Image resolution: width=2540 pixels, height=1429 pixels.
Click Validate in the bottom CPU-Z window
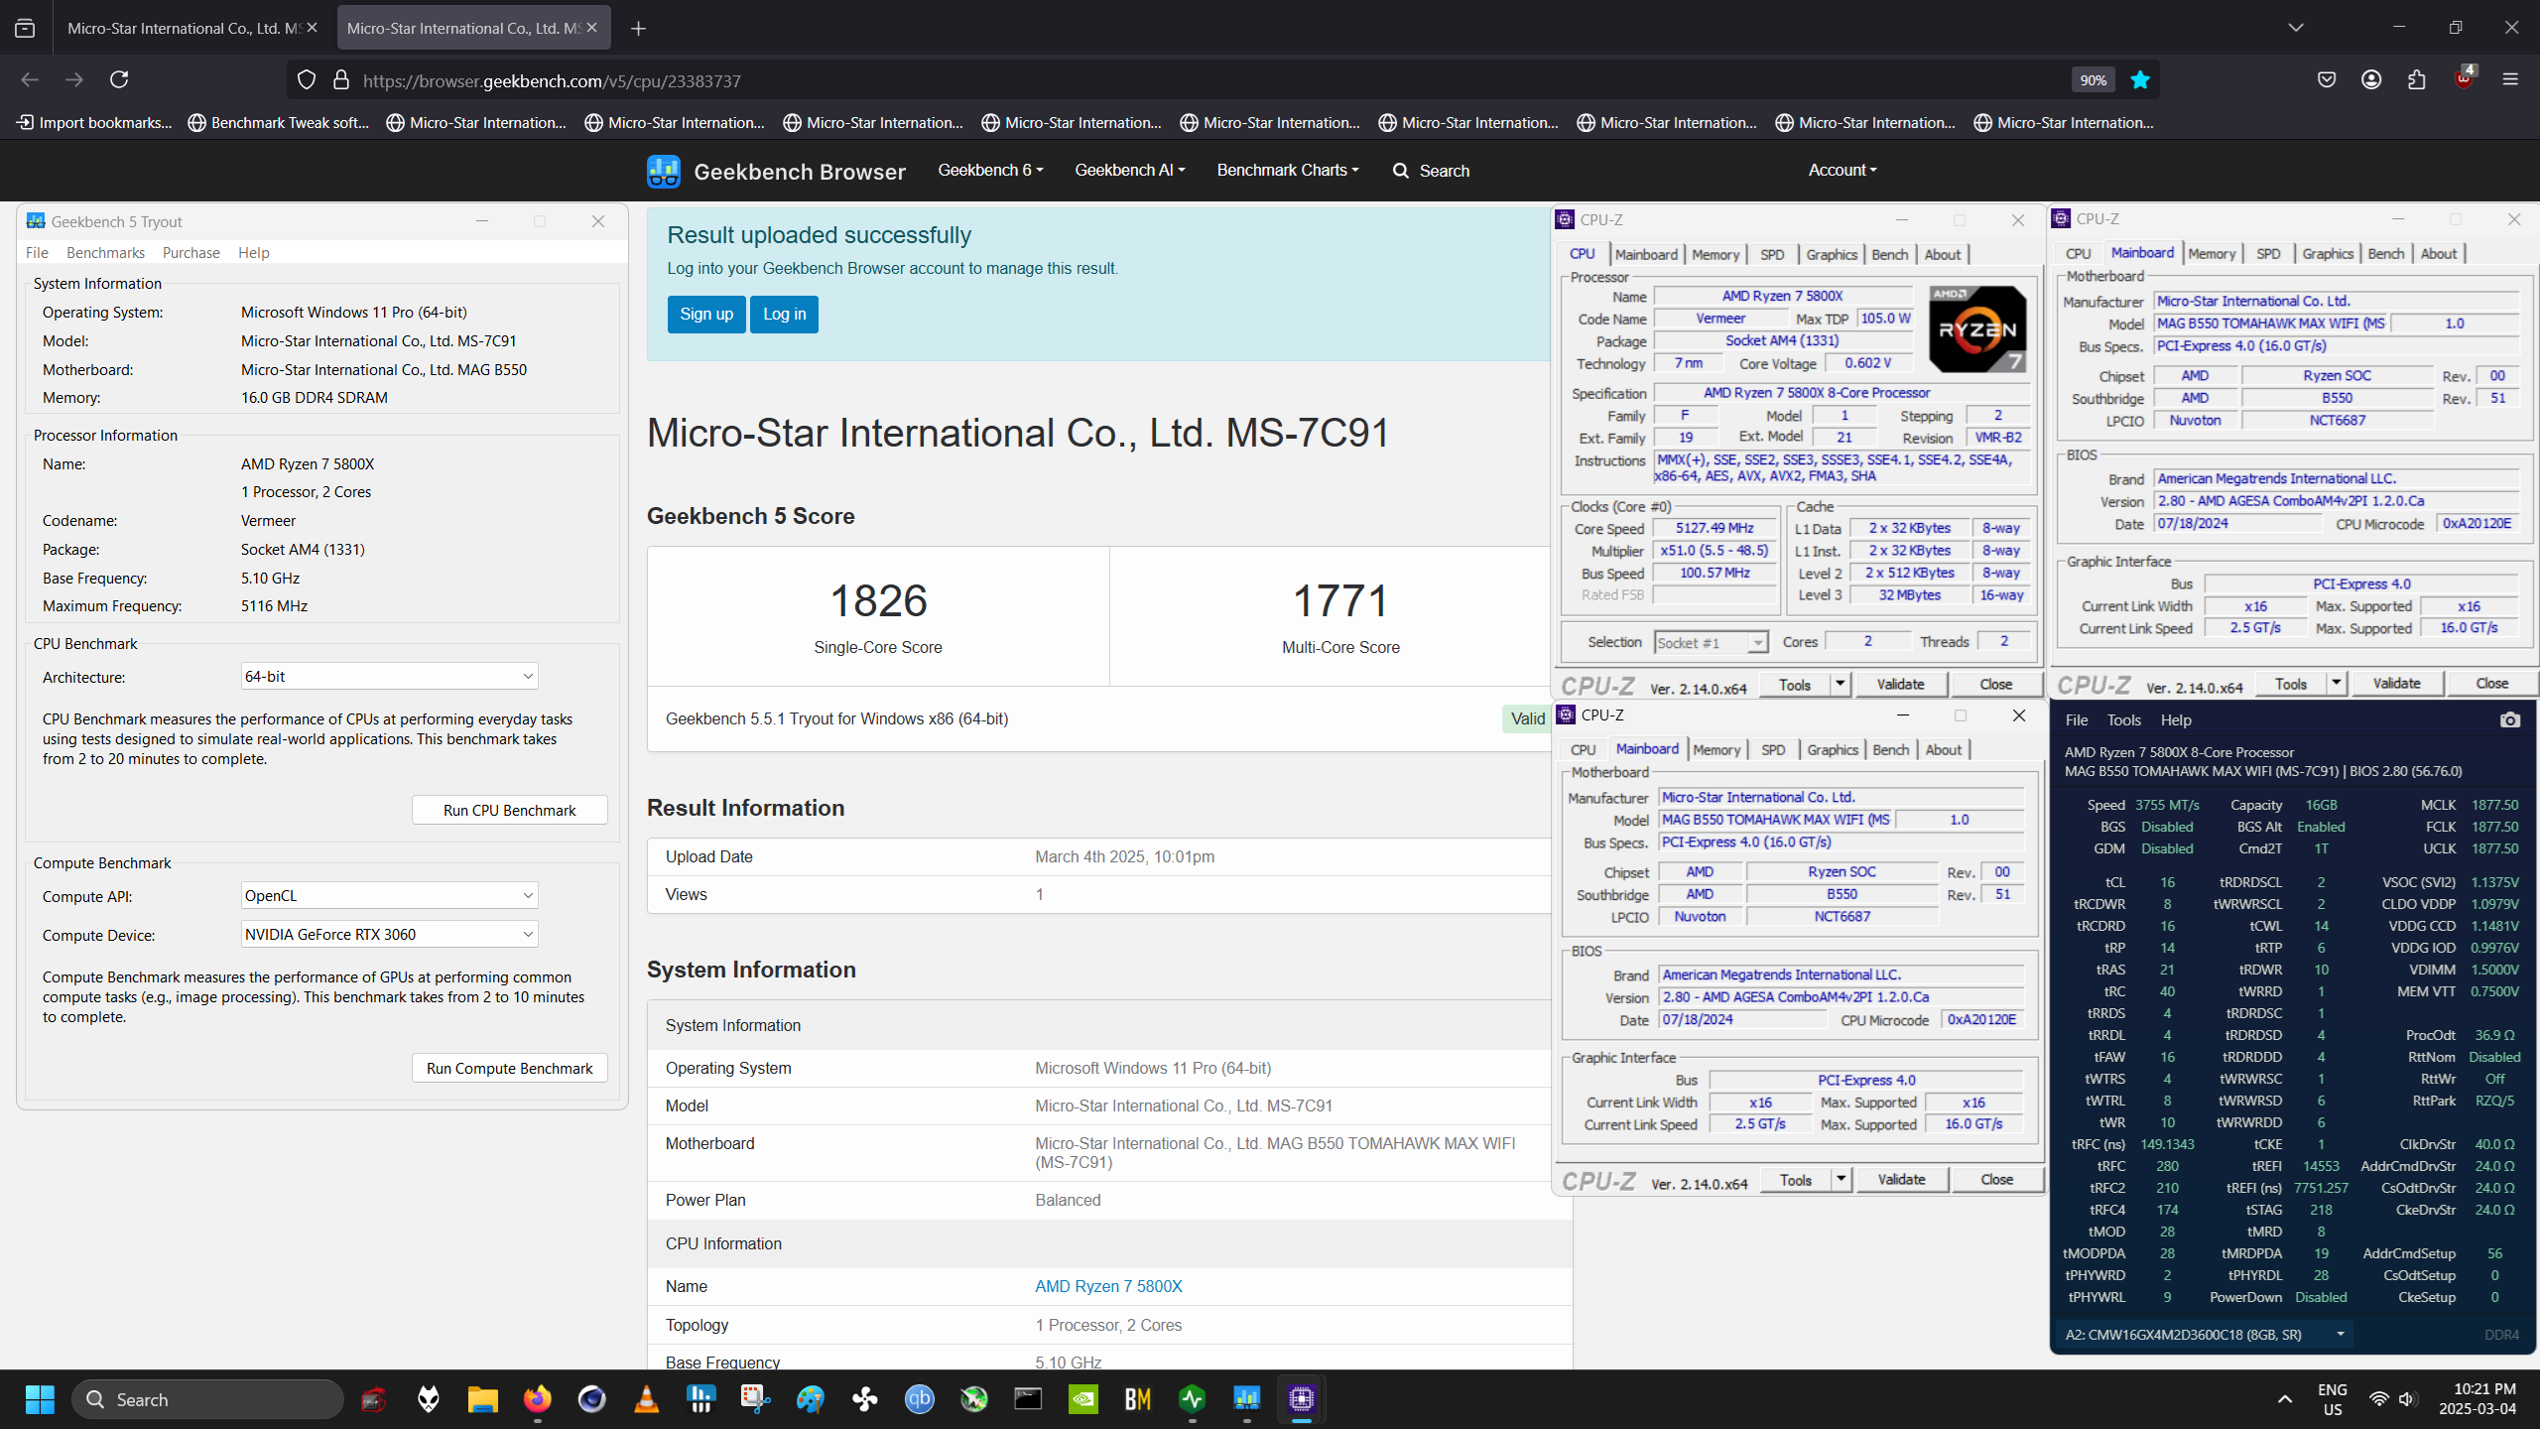1901,1179
